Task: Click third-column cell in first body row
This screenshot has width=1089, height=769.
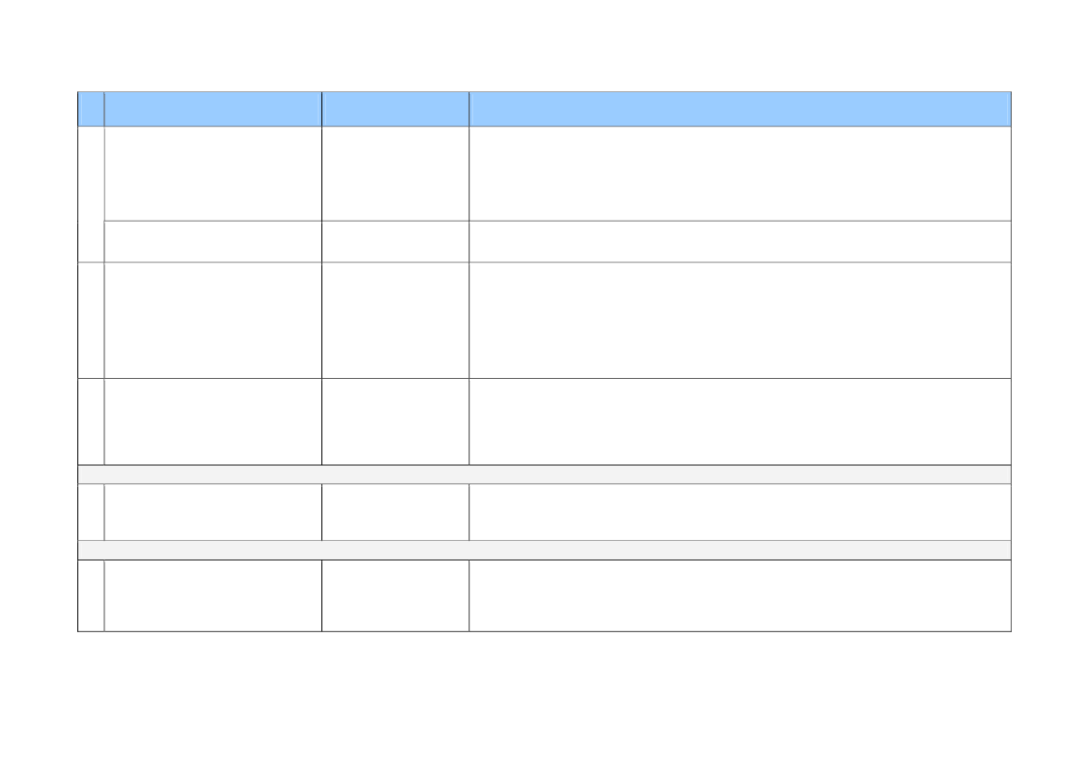Action: [x=395, y=173]
